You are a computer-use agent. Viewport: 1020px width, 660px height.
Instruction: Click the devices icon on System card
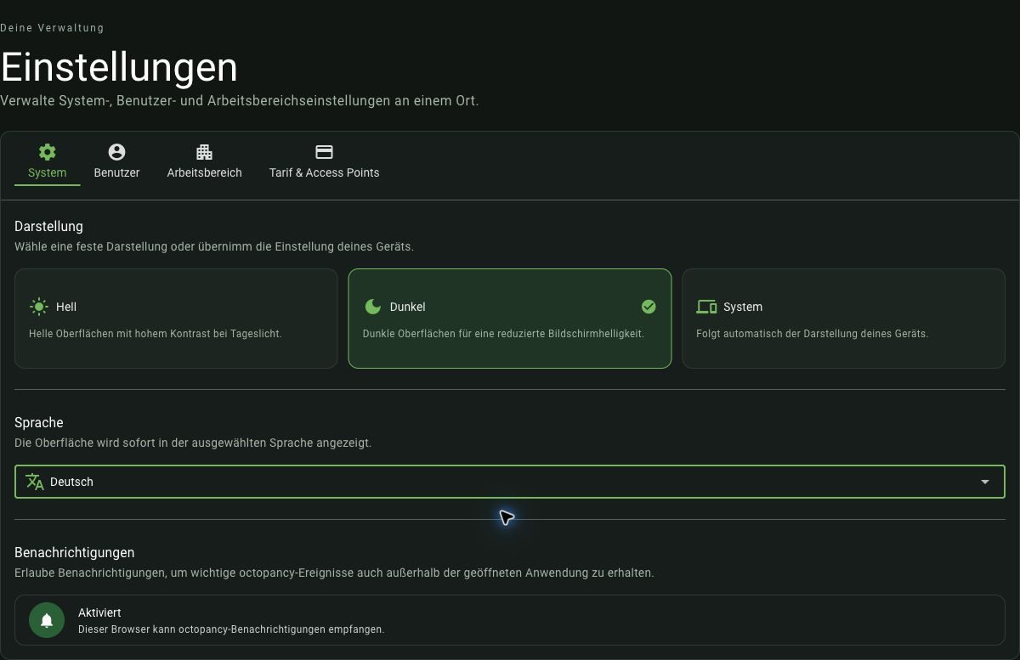point(706,307)
